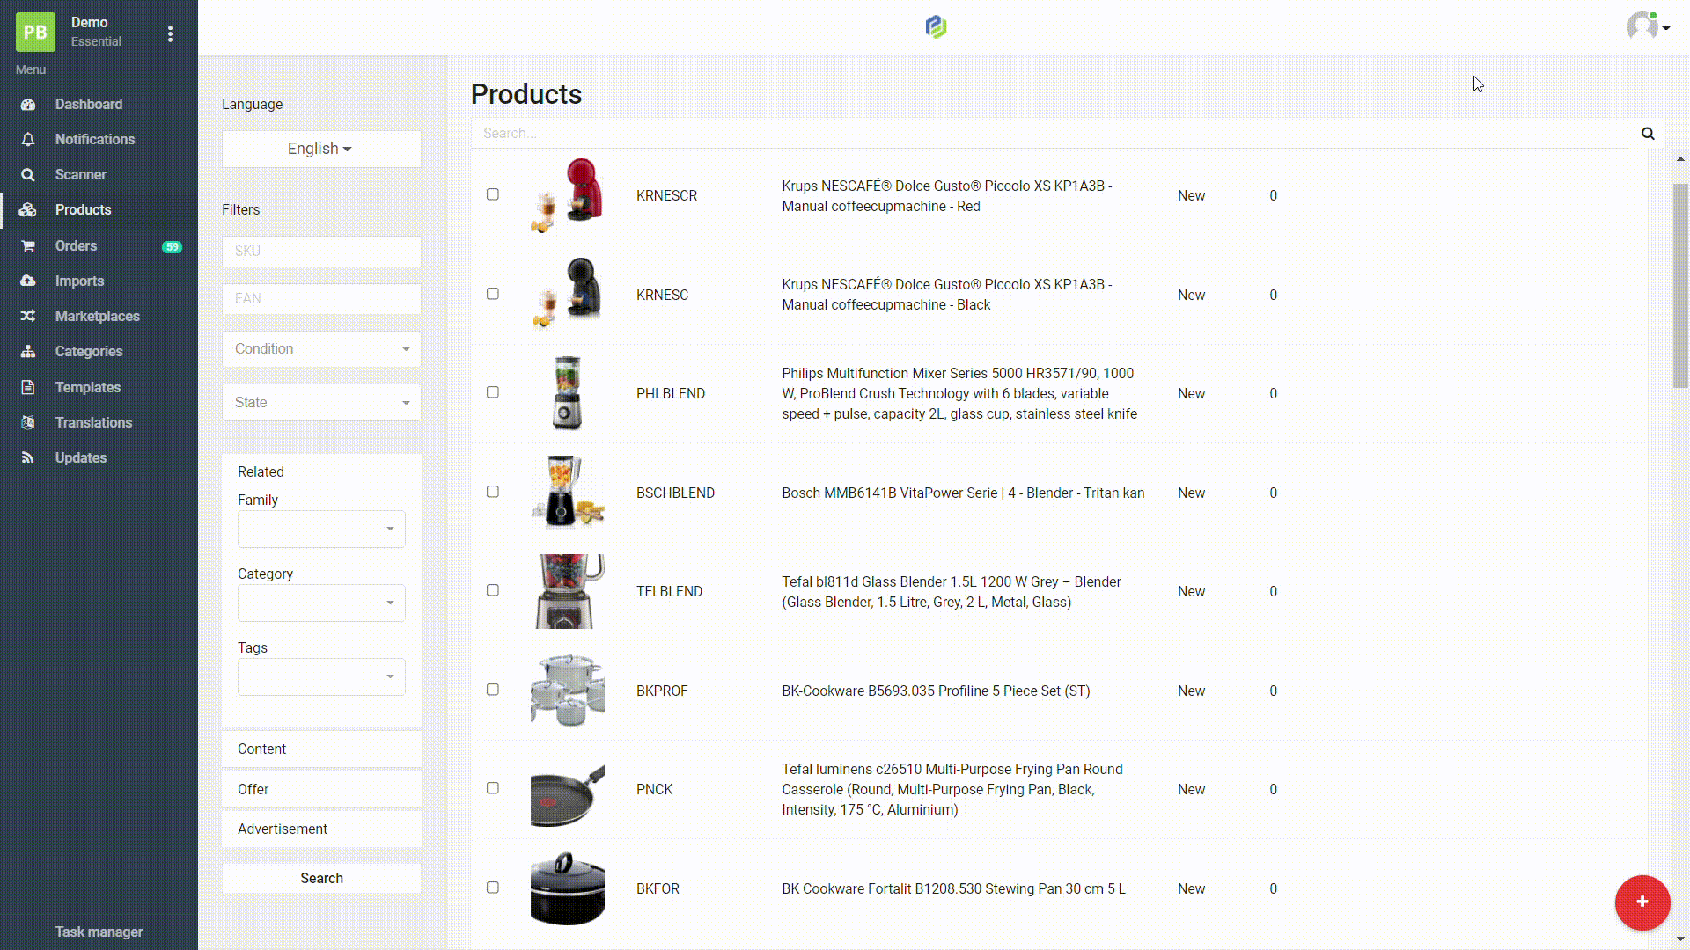
Task: Tick the BSCHBLEND row checkbox
Action: click(x=493, y=492)
